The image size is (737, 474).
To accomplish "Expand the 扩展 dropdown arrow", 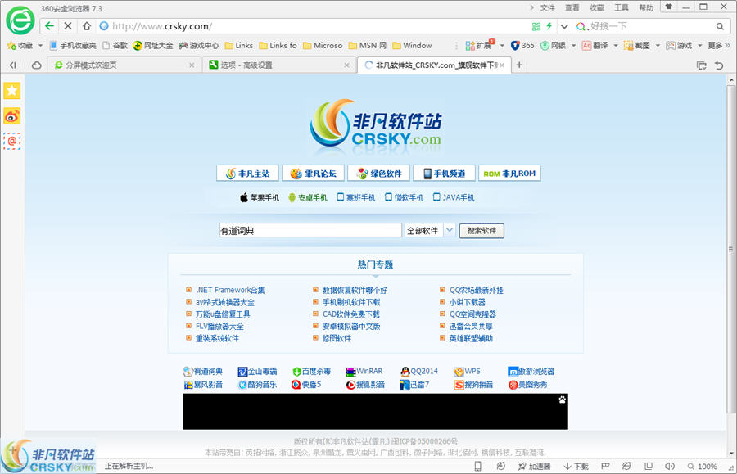I will pos(502,46).
